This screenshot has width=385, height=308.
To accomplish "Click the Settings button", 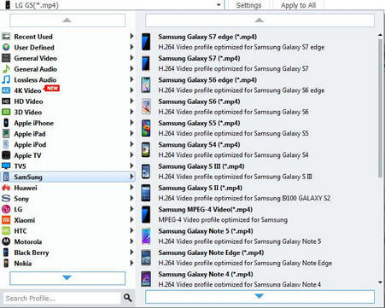I will coord(248,5).
